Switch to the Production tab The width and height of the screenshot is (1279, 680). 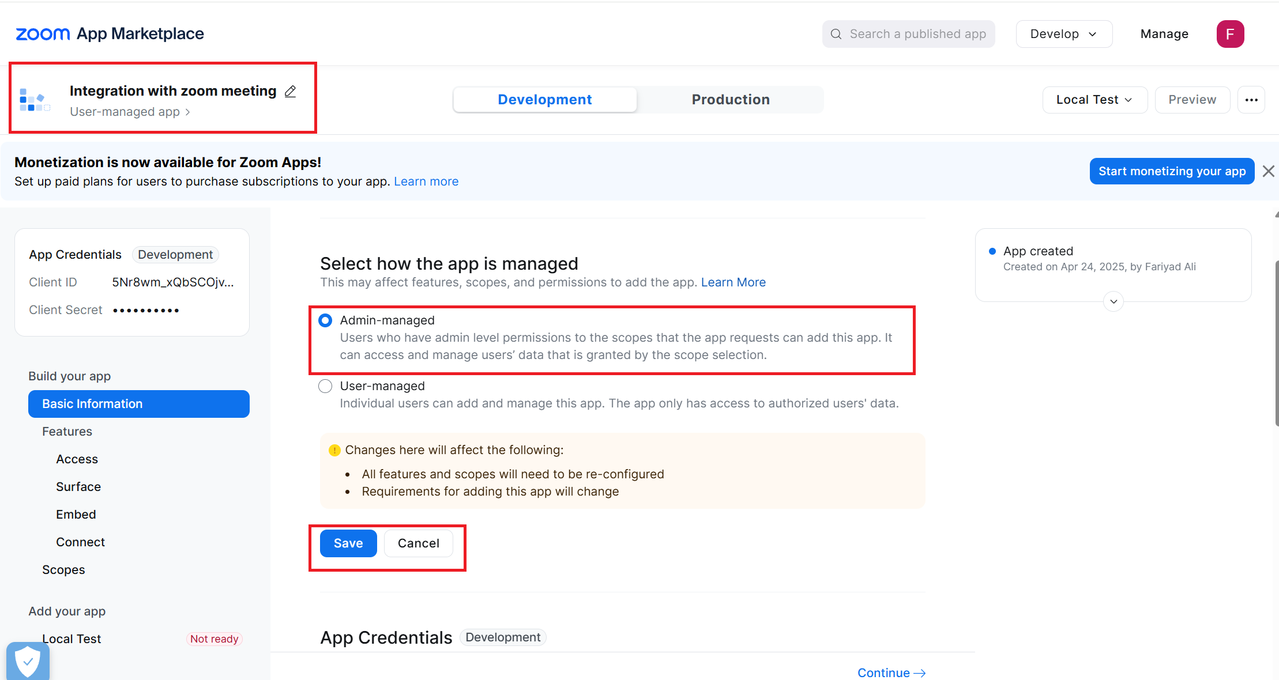[x=730, y=100]
